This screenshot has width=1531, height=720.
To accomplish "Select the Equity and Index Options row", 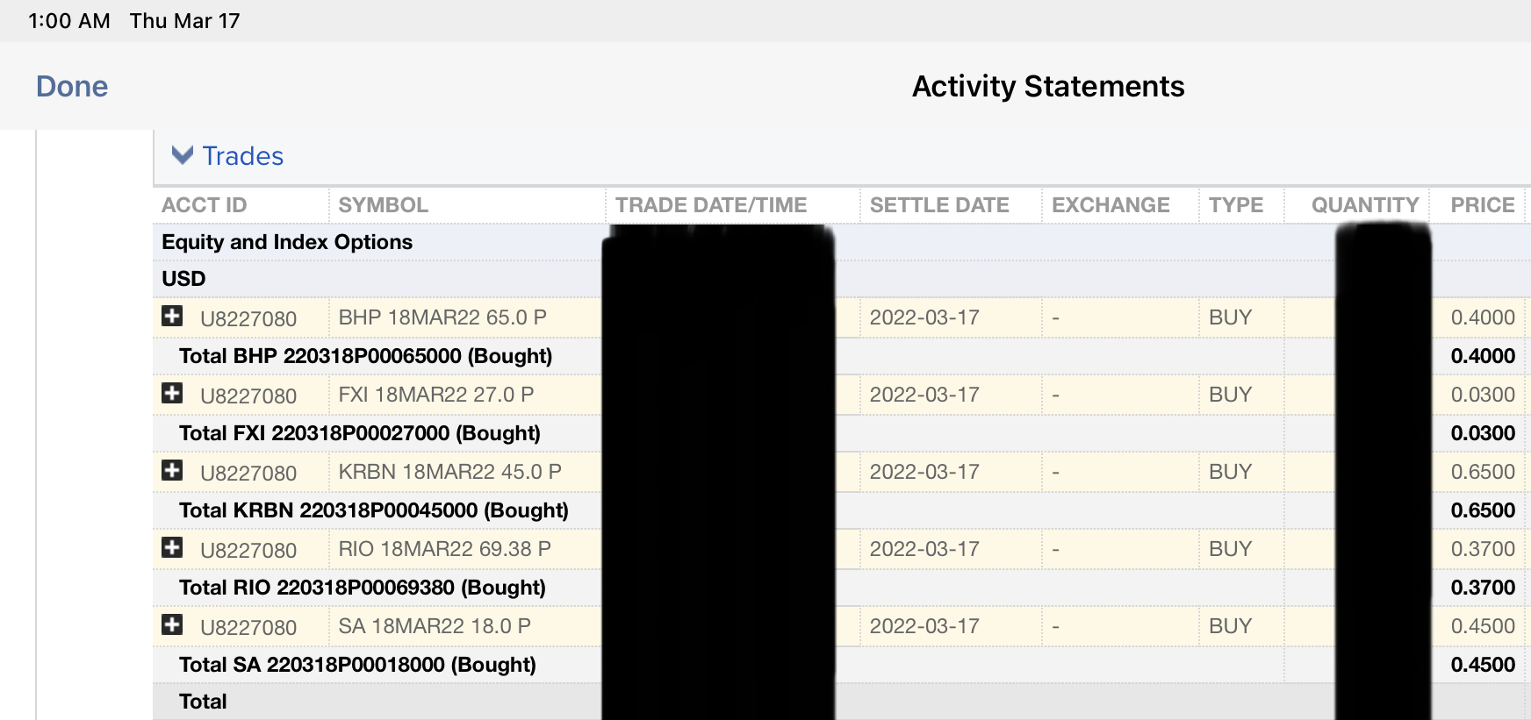I will (x=287, y=242).
